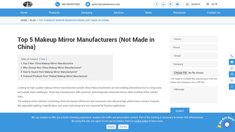Click the phone icon in header
This screenshot has width=235, height=132.
pos(57,4)
